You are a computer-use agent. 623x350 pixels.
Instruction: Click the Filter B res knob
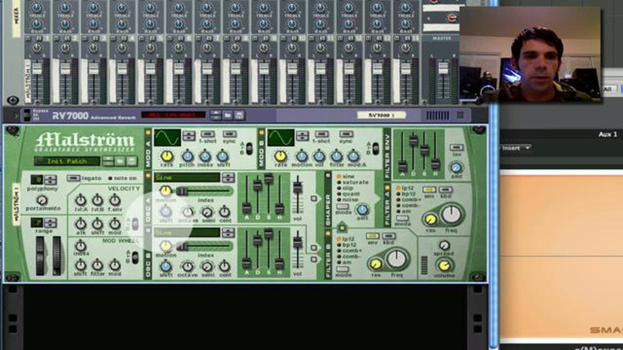coord(375,264)
